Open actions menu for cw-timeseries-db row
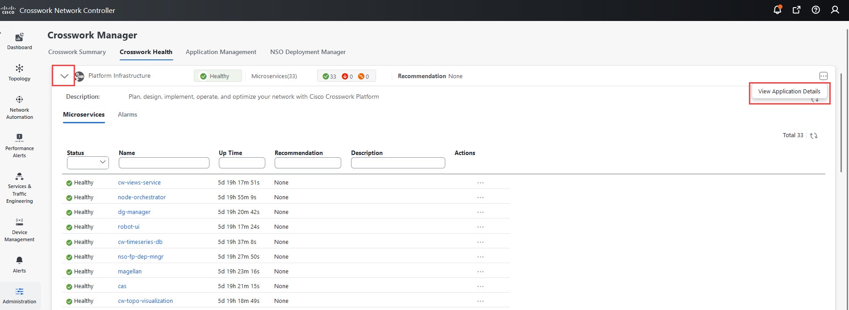Viewport: 849px width, 310px height. [x=481, y=242]
